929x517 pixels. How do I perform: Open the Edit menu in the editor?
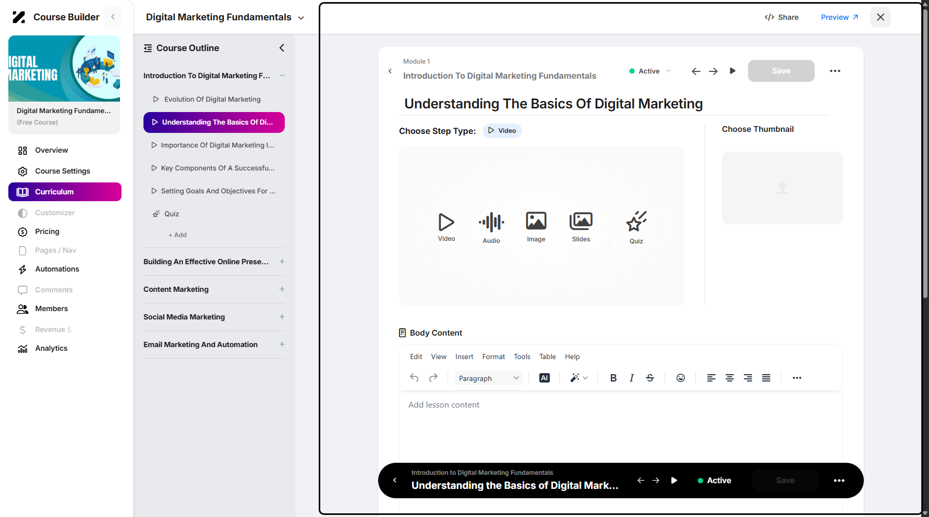416,356
